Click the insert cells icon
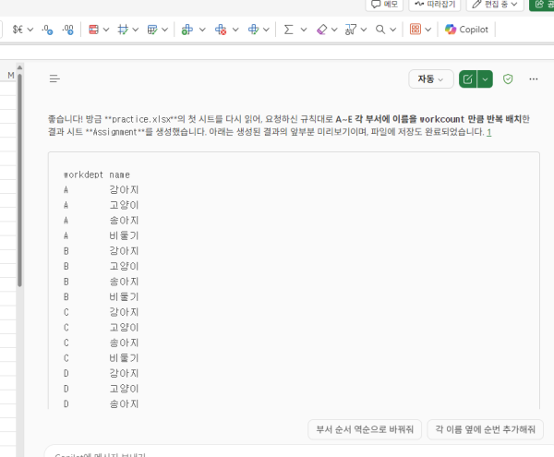Viewport: 554px width, 457px height. 187,30
